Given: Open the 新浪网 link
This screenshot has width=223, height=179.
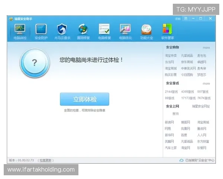Looking at the screenshot, I should [169, 122].
